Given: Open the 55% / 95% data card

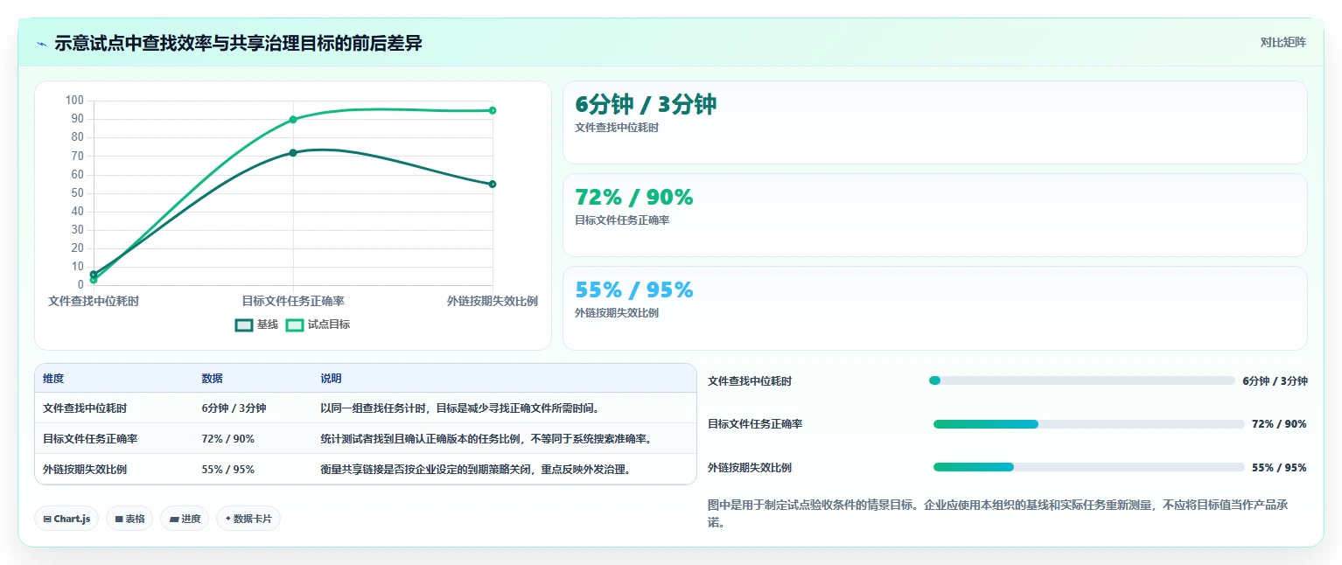Looking at the screenshot, I should [934, 308].
